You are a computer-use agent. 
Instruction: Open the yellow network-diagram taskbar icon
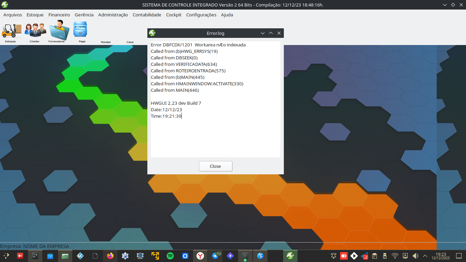[x=155, y=256]
